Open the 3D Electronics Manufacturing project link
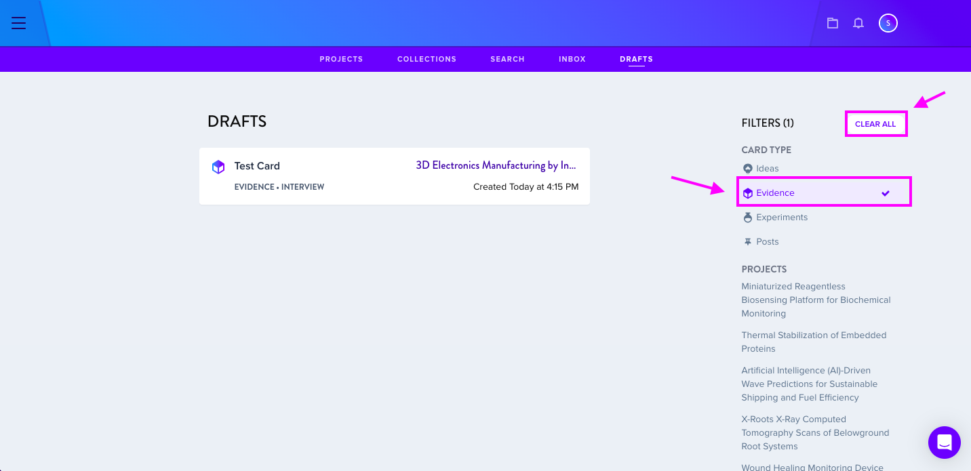 point(496,165)
